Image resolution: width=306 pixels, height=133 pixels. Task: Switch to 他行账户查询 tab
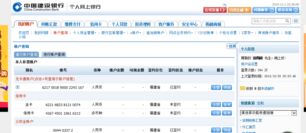(54, 54)
